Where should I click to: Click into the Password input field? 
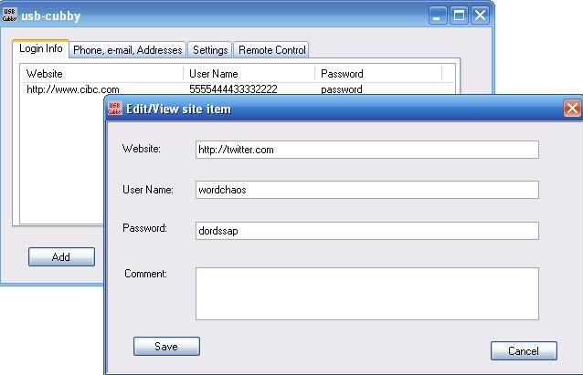[366, 231]
